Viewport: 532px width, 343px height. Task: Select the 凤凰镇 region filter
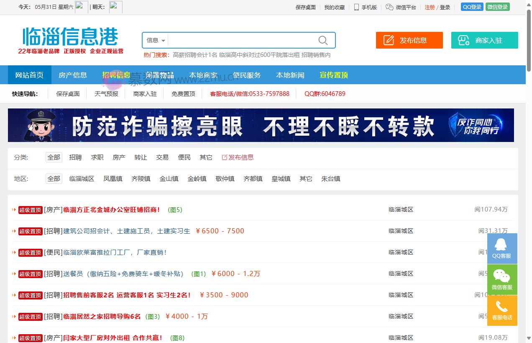point(113,178)
